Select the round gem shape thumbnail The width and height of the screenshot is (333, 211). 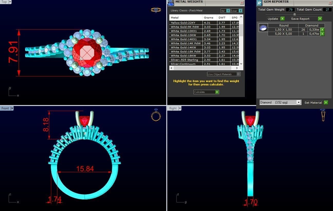click(263, 28)
